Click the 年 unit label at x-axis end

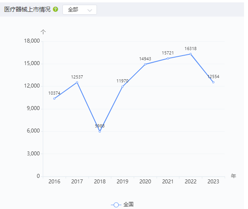233,176
